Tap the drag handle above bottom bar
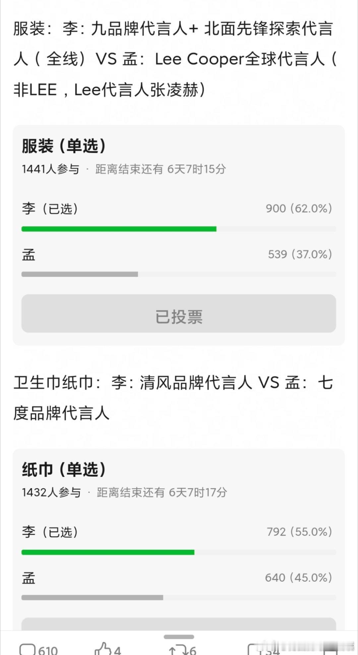Screen dimensions: 358x655 [179, 637]
